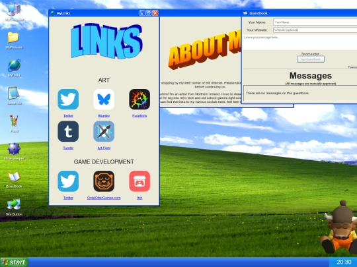The image size is (357, 267).
Task: Click the taskbar clock showing 20:30
Action: pyautogui.click(x=344, y=262)
